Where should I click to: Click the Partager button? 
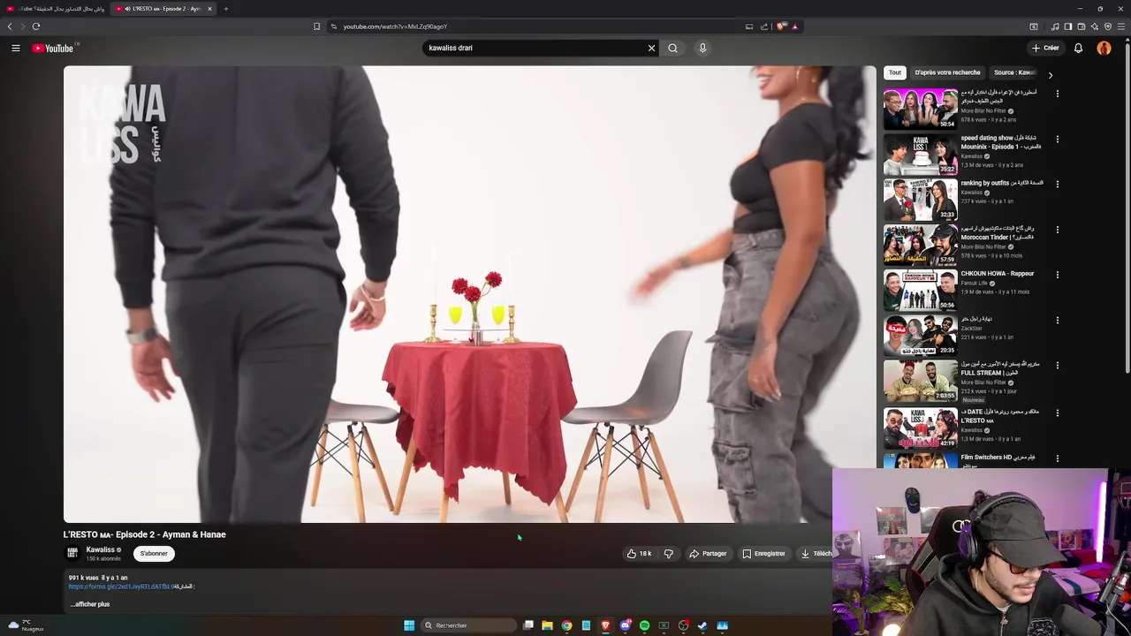pos(708,554)
